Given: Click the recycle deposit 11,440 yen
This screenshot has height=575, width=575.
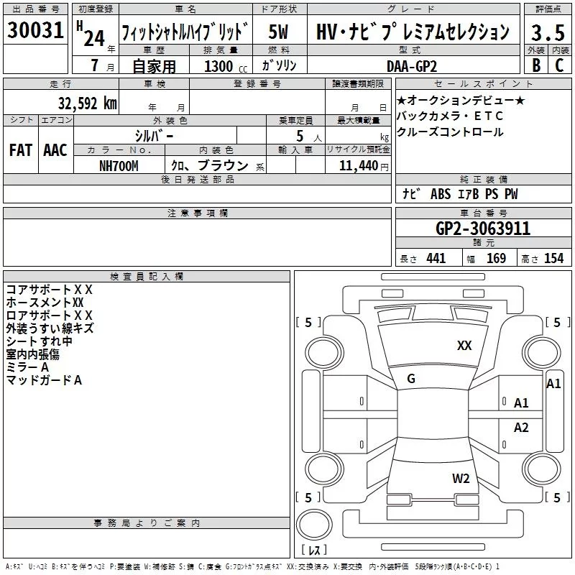Looking at the screenshot, I should click(x=364, y=166).
